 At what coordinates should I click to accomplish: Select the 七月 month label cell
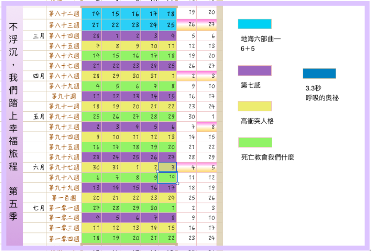point(34,208)
